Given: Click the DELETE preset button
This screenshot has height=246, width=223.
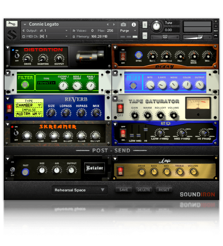Looking at the screenshot, I should coord(144,190).
